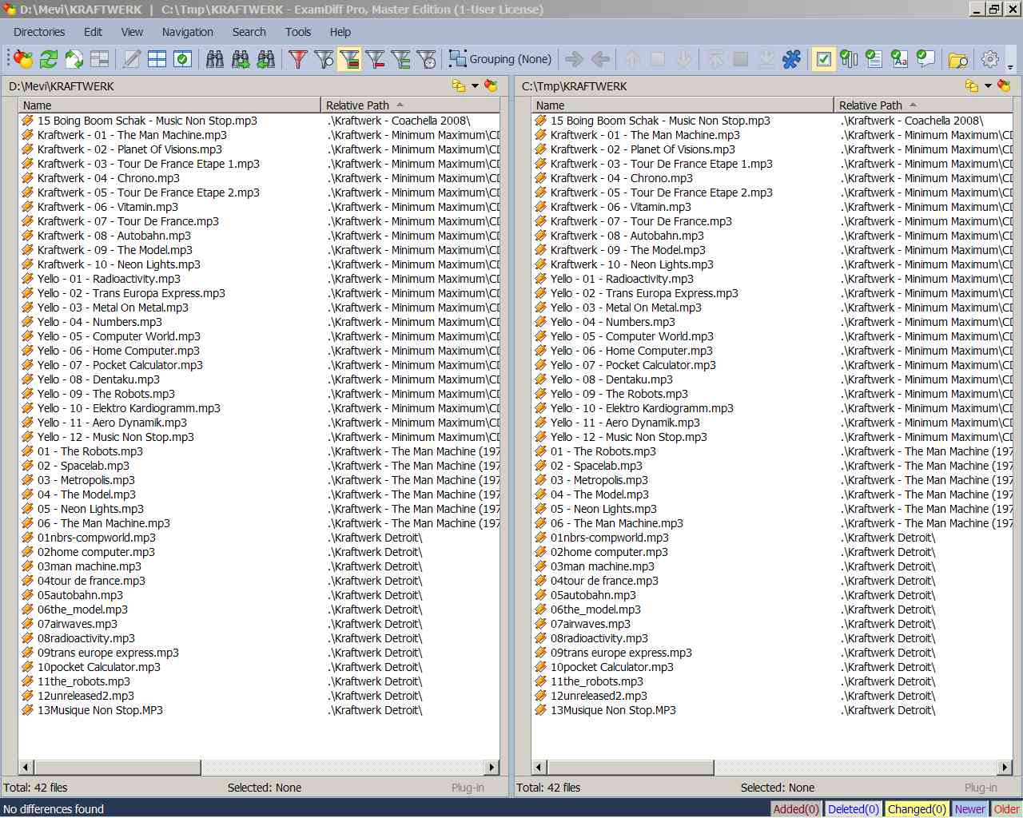The height and width of the screenshot is (818, 1023).
Task: Open the View menu
Action: click(132, 32)
